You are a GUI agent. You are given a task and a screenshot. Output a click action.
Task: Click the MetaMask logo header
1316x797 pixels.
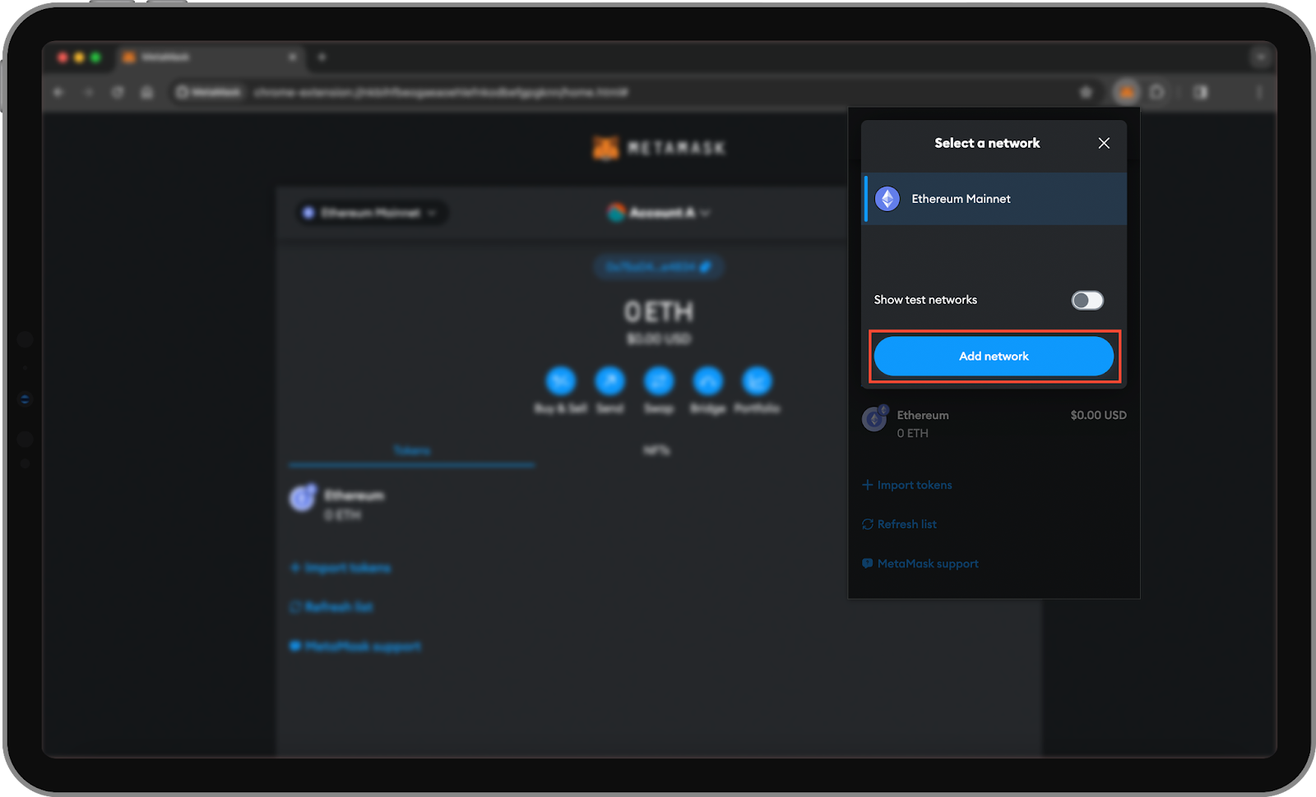pos(659,148)
